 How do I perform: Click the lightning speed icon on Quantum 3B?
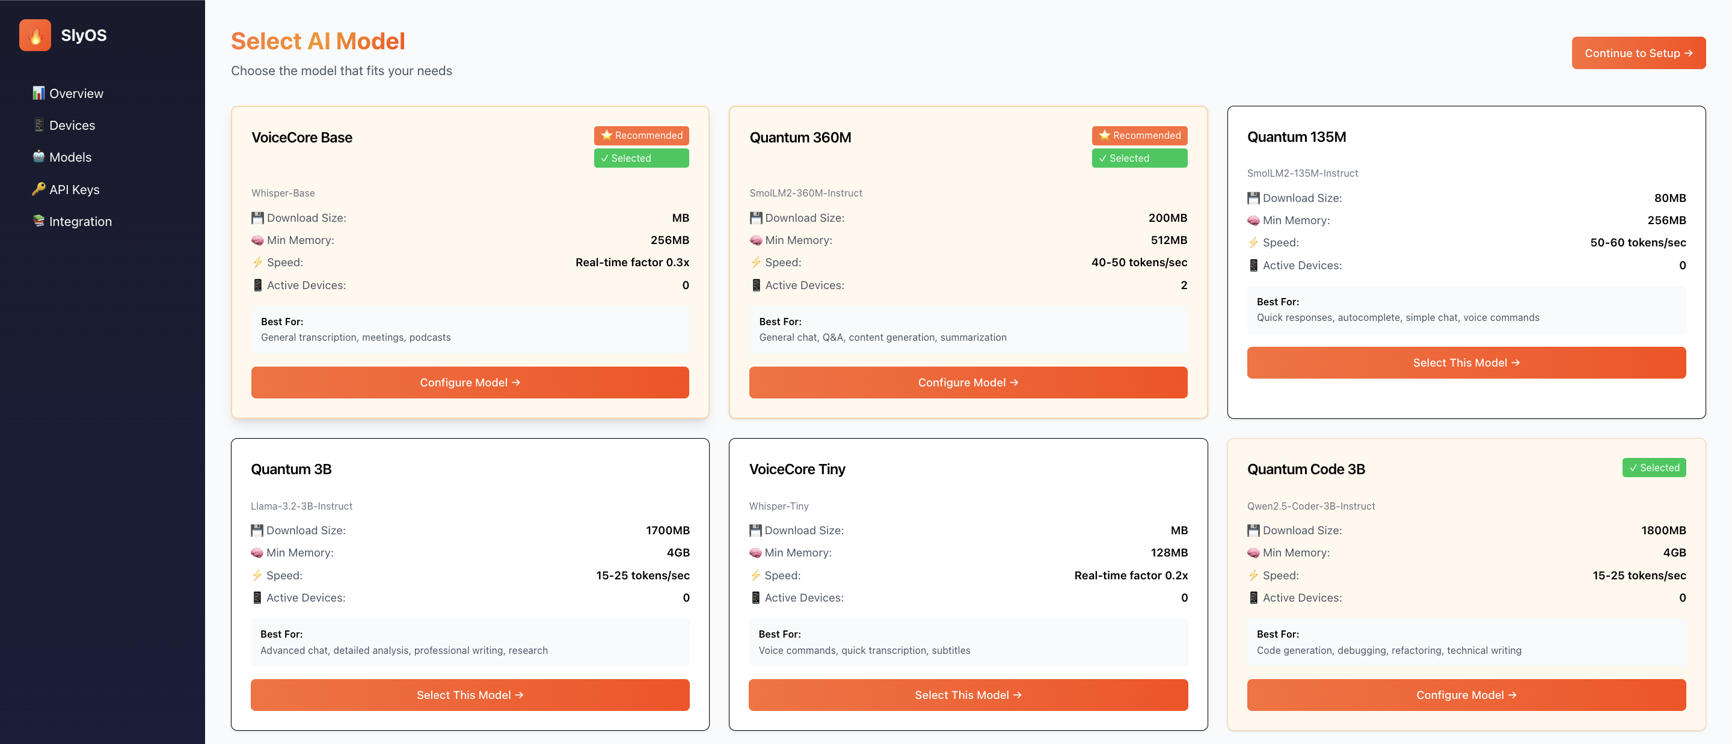[257, 575]
